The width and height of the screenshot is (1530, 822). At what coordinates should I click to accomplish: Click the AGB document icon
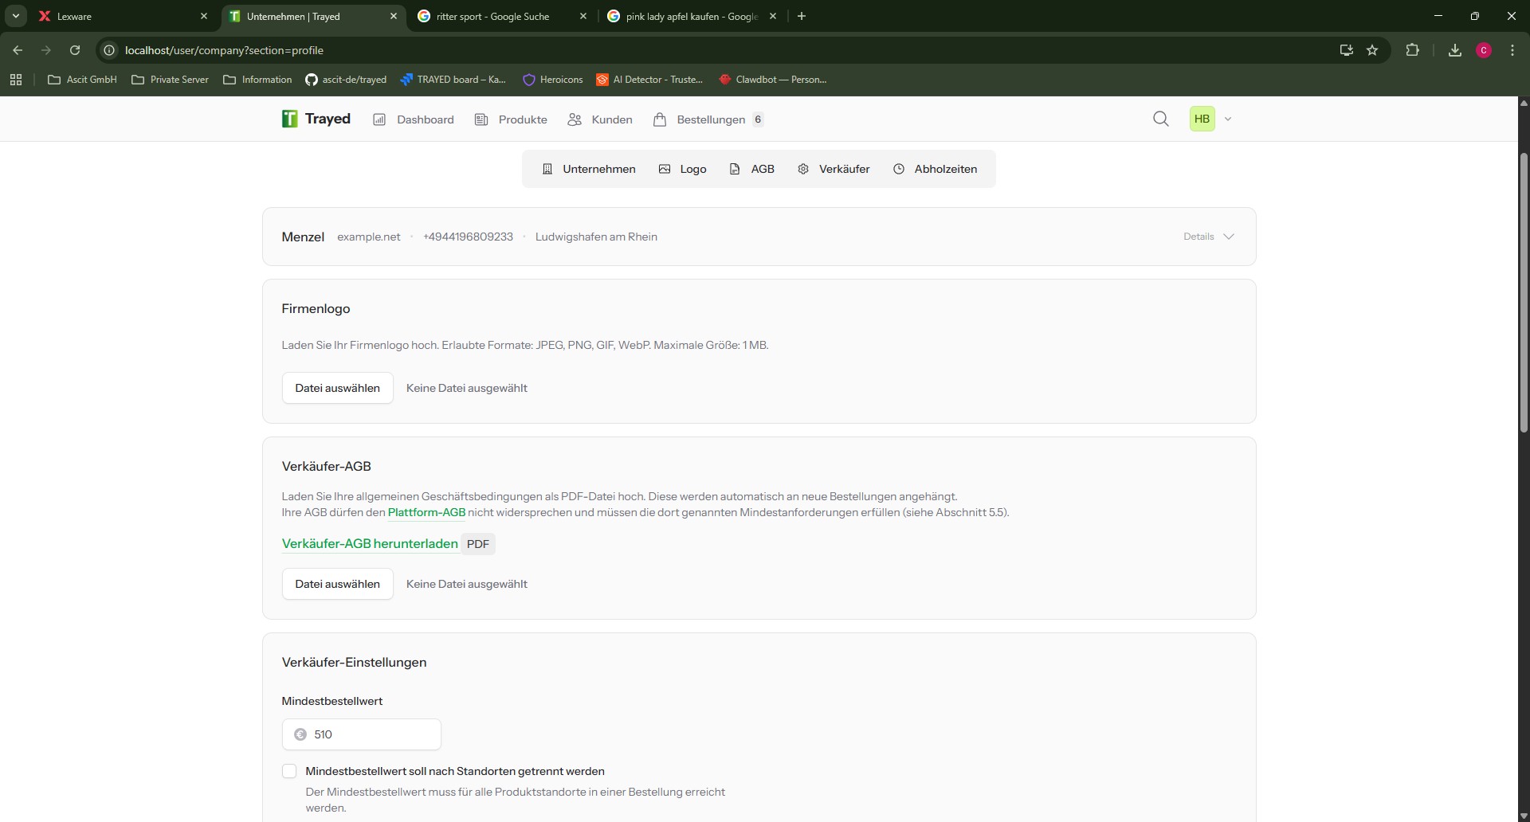coord(736,169)
